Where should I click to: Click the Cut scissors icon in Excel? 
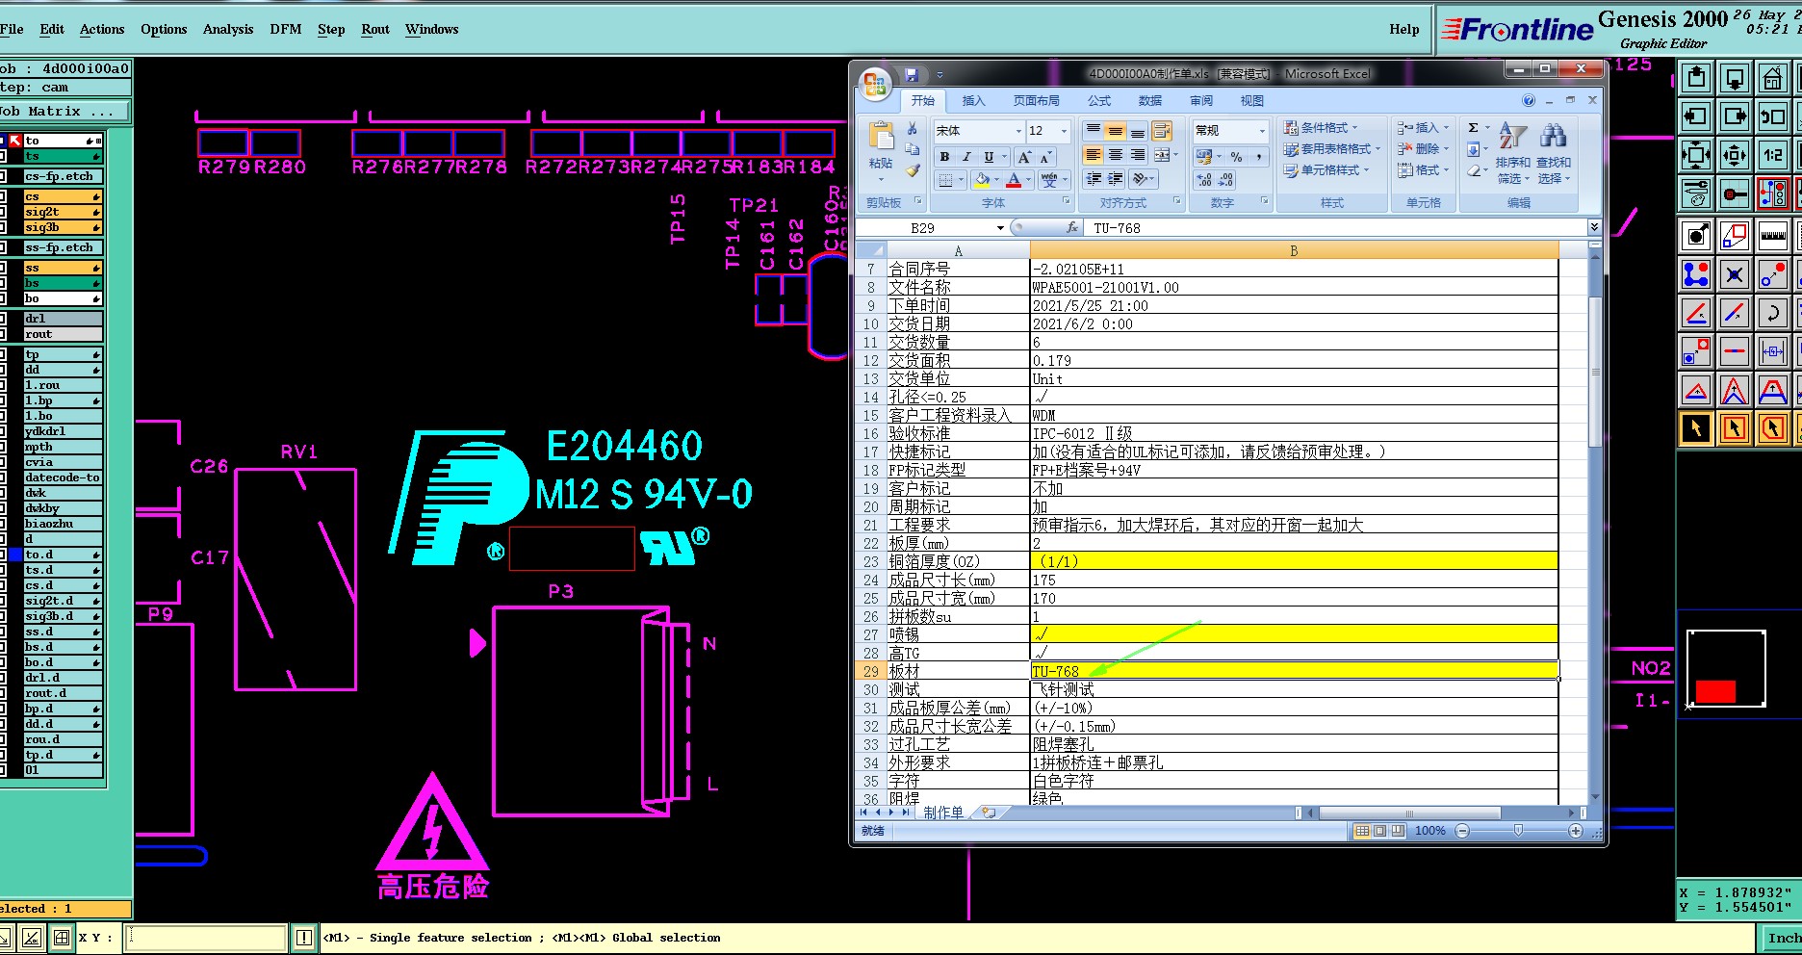click(912, 129)
